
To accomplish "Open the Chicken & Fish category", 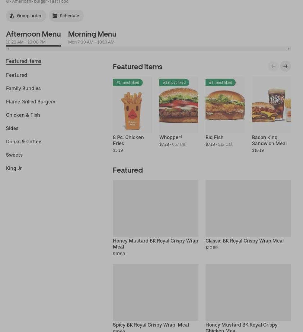I will point(23,115).
